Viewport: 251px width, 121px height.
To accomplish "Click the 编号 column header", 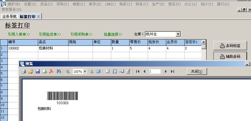I will [x=23, y=42].
